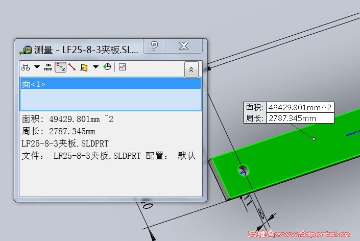Collapse the Measure dialog with chevron button

pyautogui.click(x=191, y=69)
